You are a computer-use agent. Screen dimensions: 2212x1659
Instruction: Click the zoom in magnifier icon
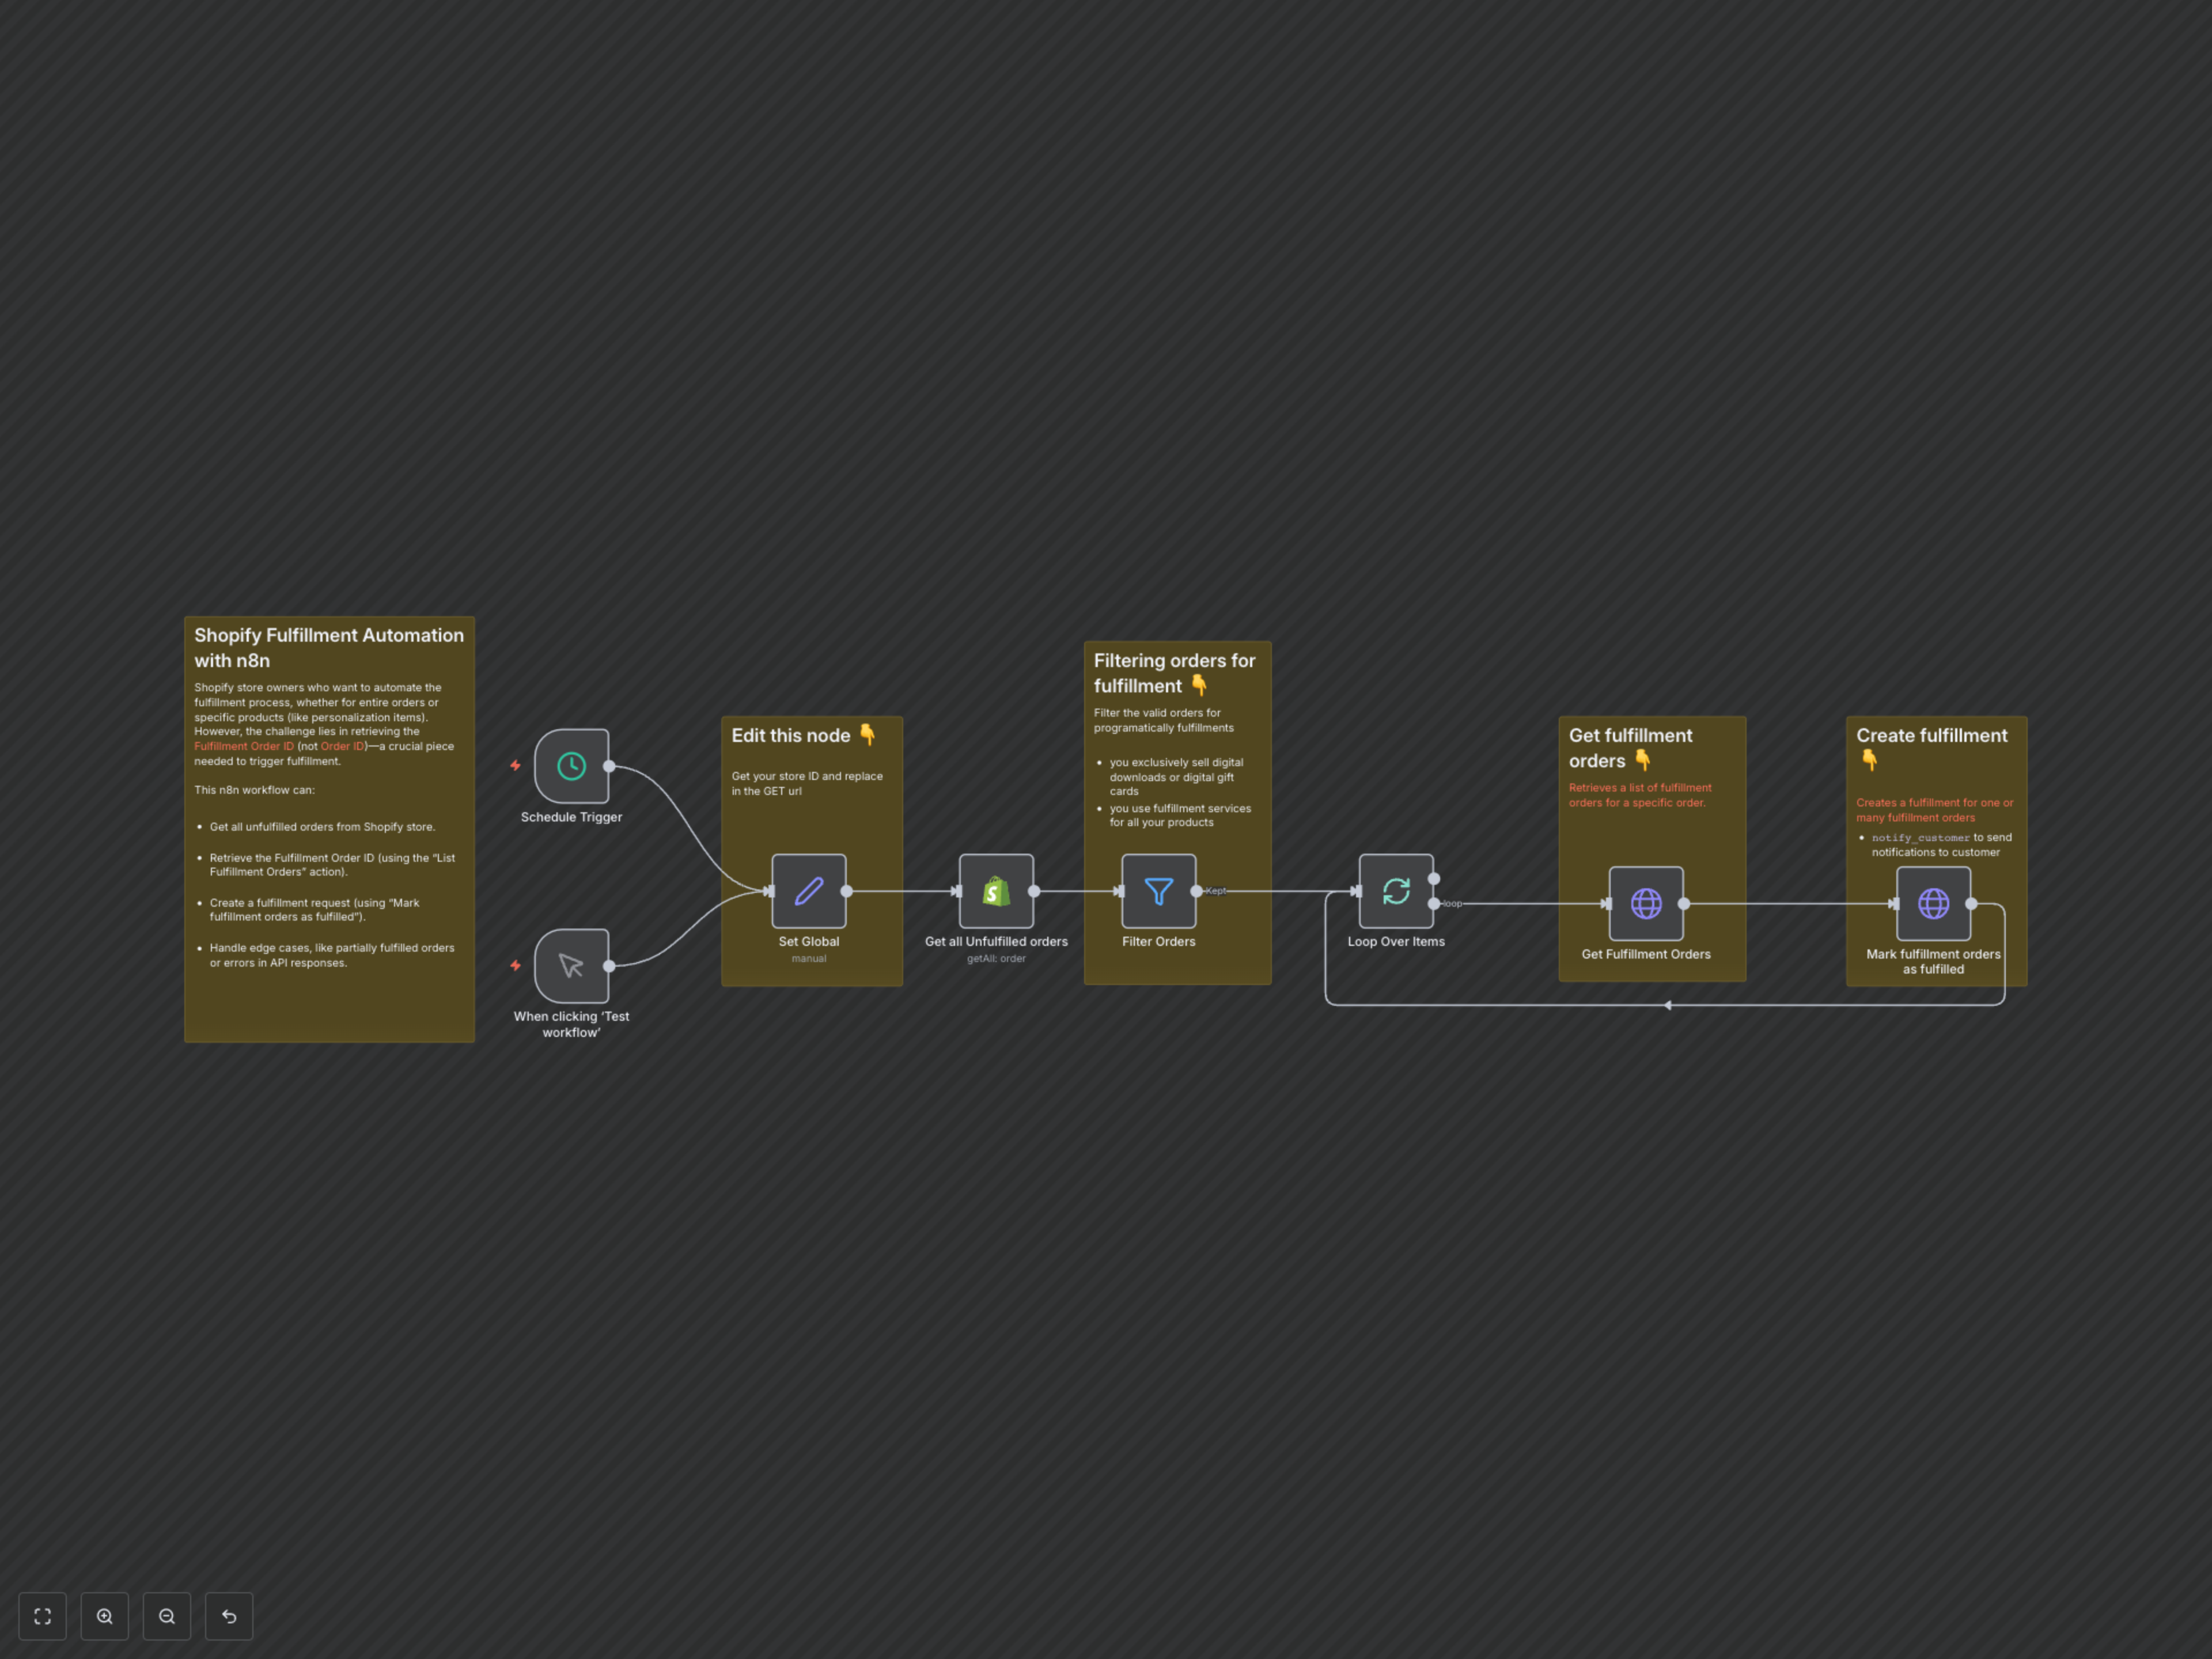pyautogui.click(x=104, y=1616)
